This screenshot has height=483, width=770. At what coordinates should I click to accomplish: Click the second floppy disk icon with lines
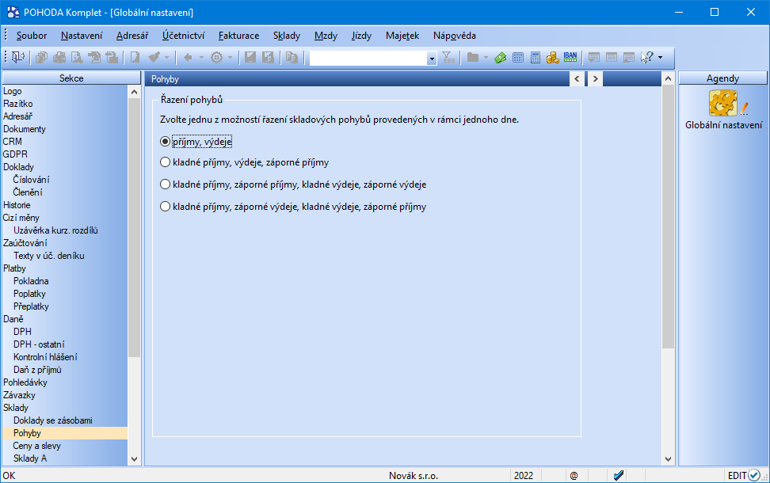coord(268,58)
